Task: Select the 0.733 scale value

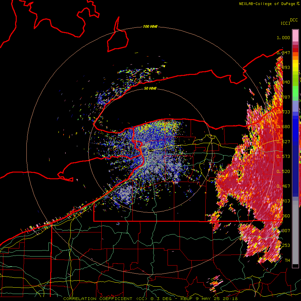Action: (x=283, y=112)
